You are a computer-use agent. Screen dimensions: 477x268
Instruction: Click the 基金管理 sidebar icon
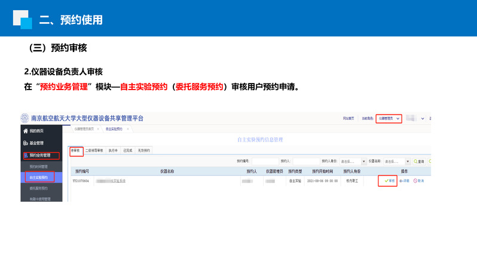(25, 143)
